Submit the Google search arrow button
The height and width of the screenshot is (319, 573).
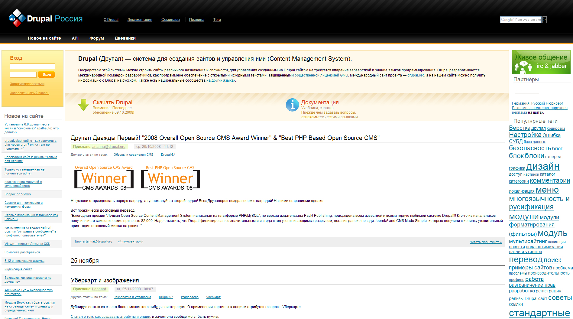tap(545, 20)
